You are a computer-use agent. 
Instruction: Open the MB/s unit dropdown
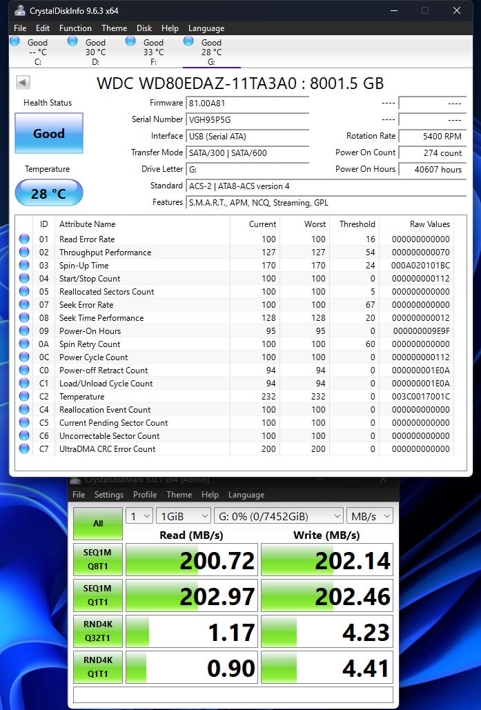click(x=371, y=516)
